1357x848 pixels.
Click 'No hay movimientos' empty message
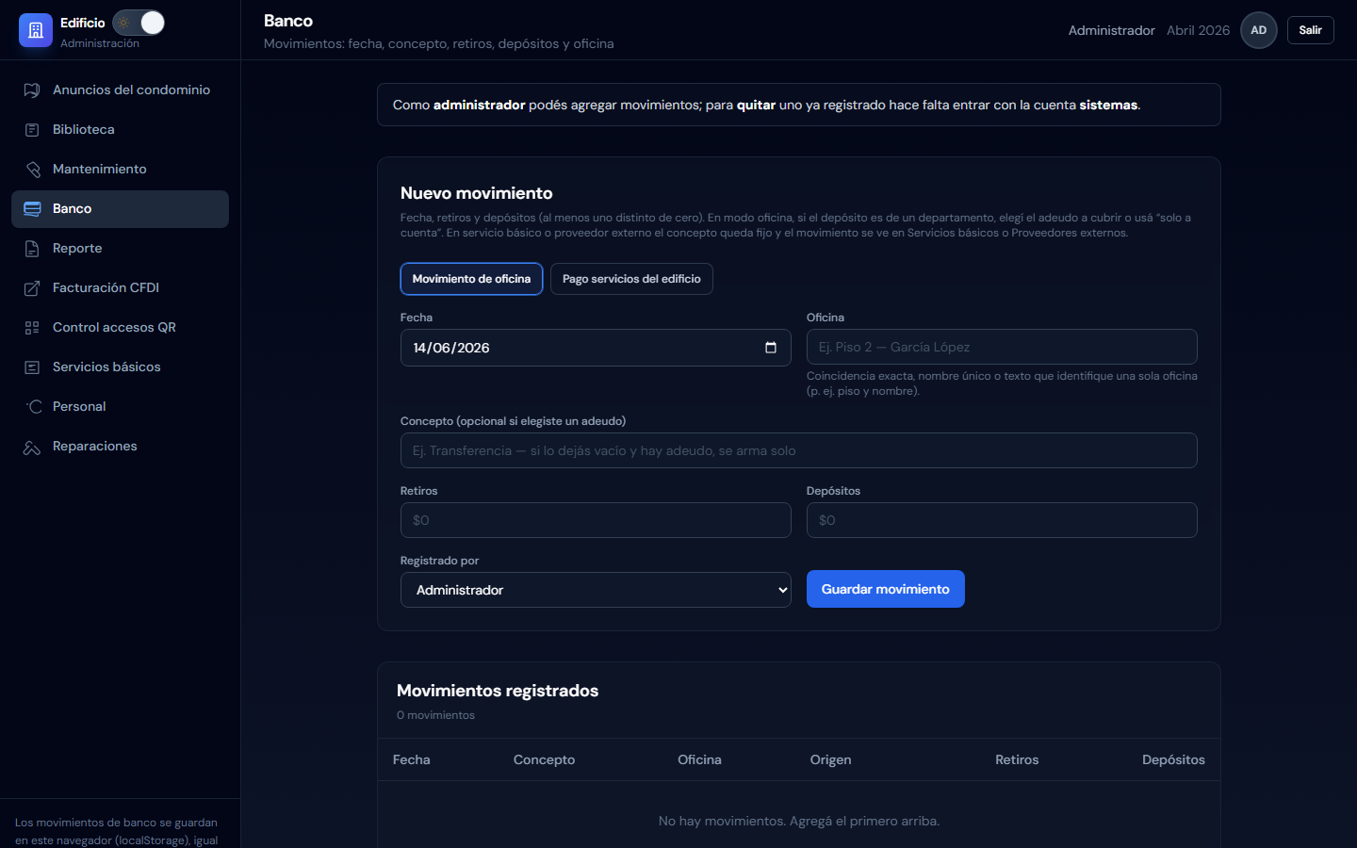click(x=799, y=821)
